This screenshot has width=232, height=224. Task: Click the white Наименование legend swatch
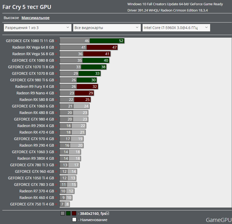coord(74,220)
